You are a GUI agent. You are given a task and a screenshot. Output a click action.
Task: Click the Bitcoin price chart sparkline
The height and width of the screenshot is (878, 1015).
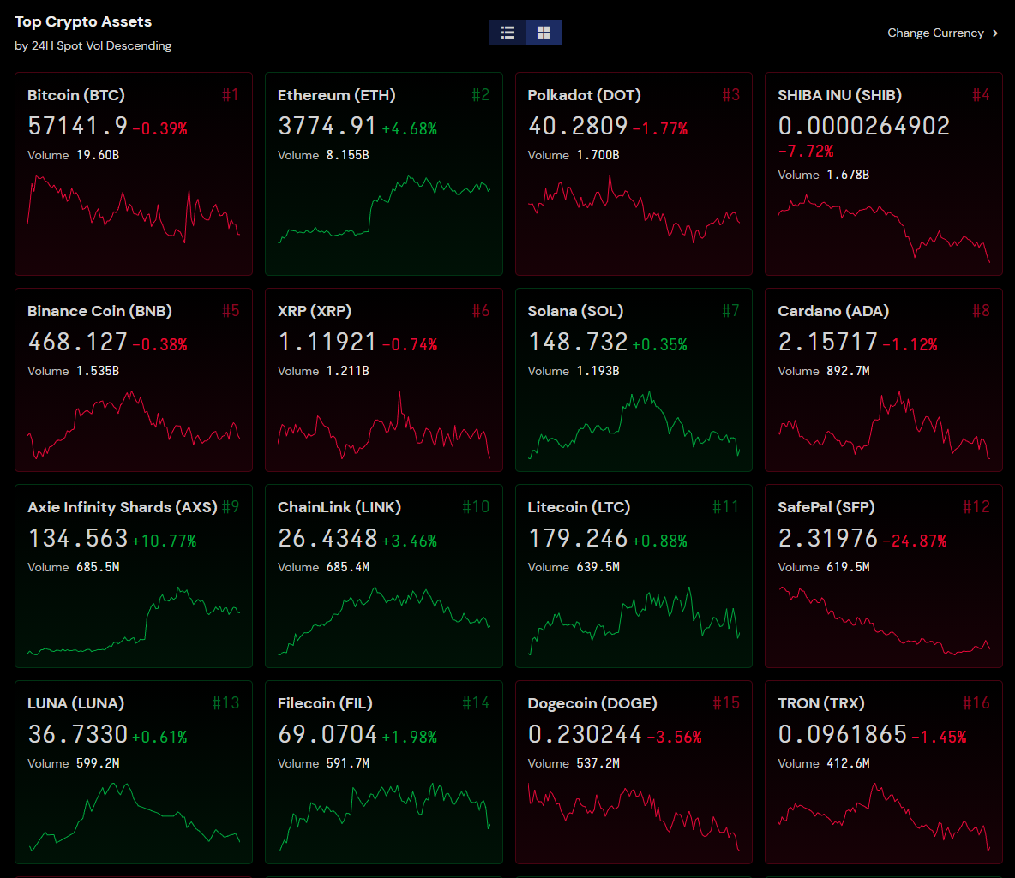point(134,208)
